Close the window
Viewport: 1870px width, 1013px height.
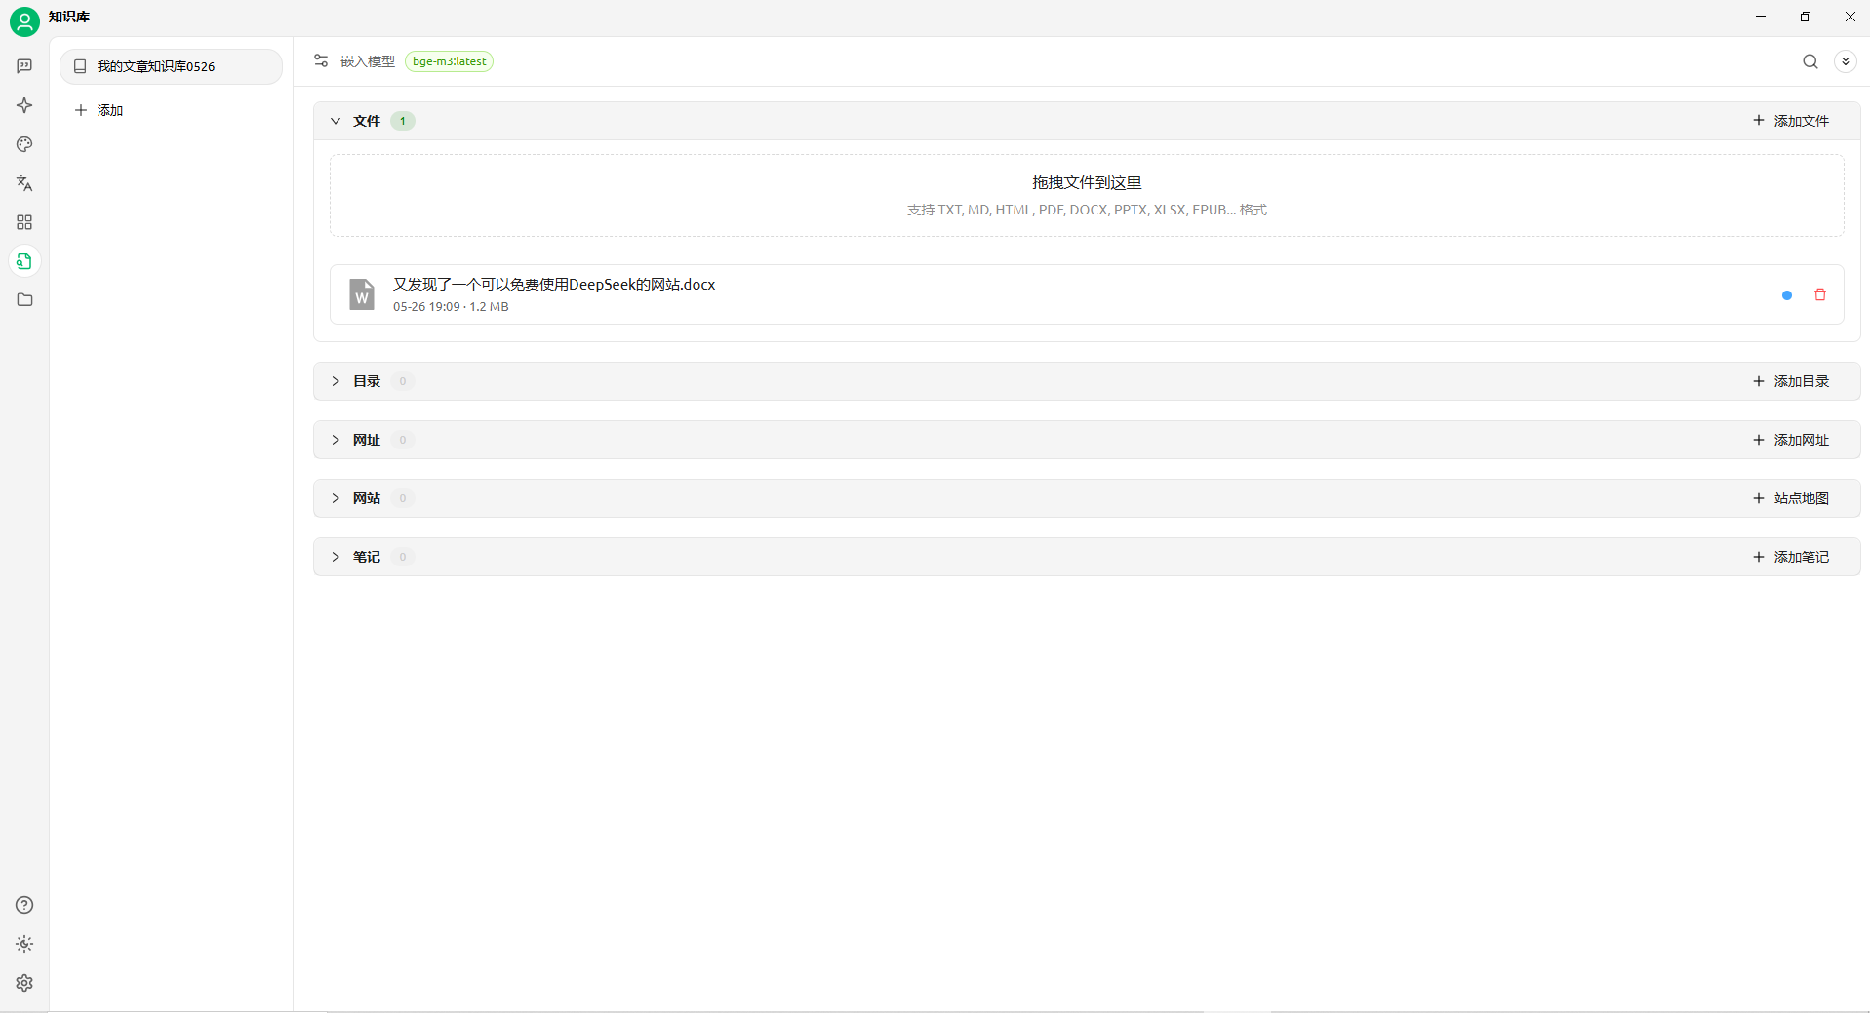tap(1850, 17)
